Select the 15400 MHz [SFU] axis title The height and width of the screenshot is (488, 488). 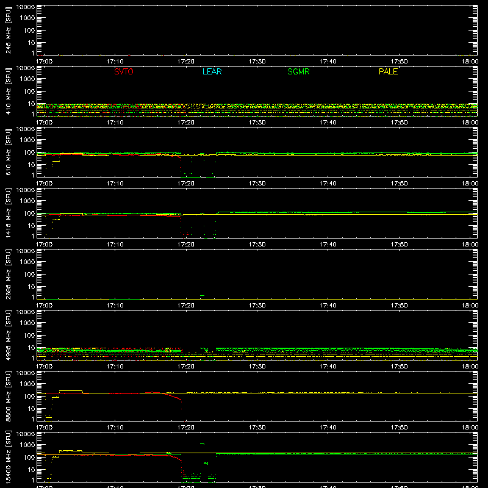[x=8, y=457]
